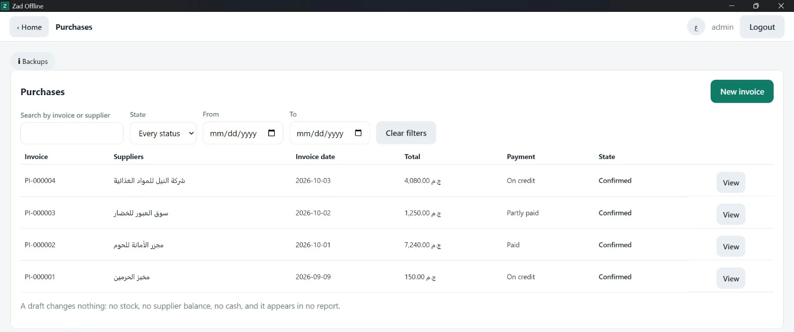The height and width of the screenshot is (332, 794).
Task: Click the admin username label
Action: [723, 27]
